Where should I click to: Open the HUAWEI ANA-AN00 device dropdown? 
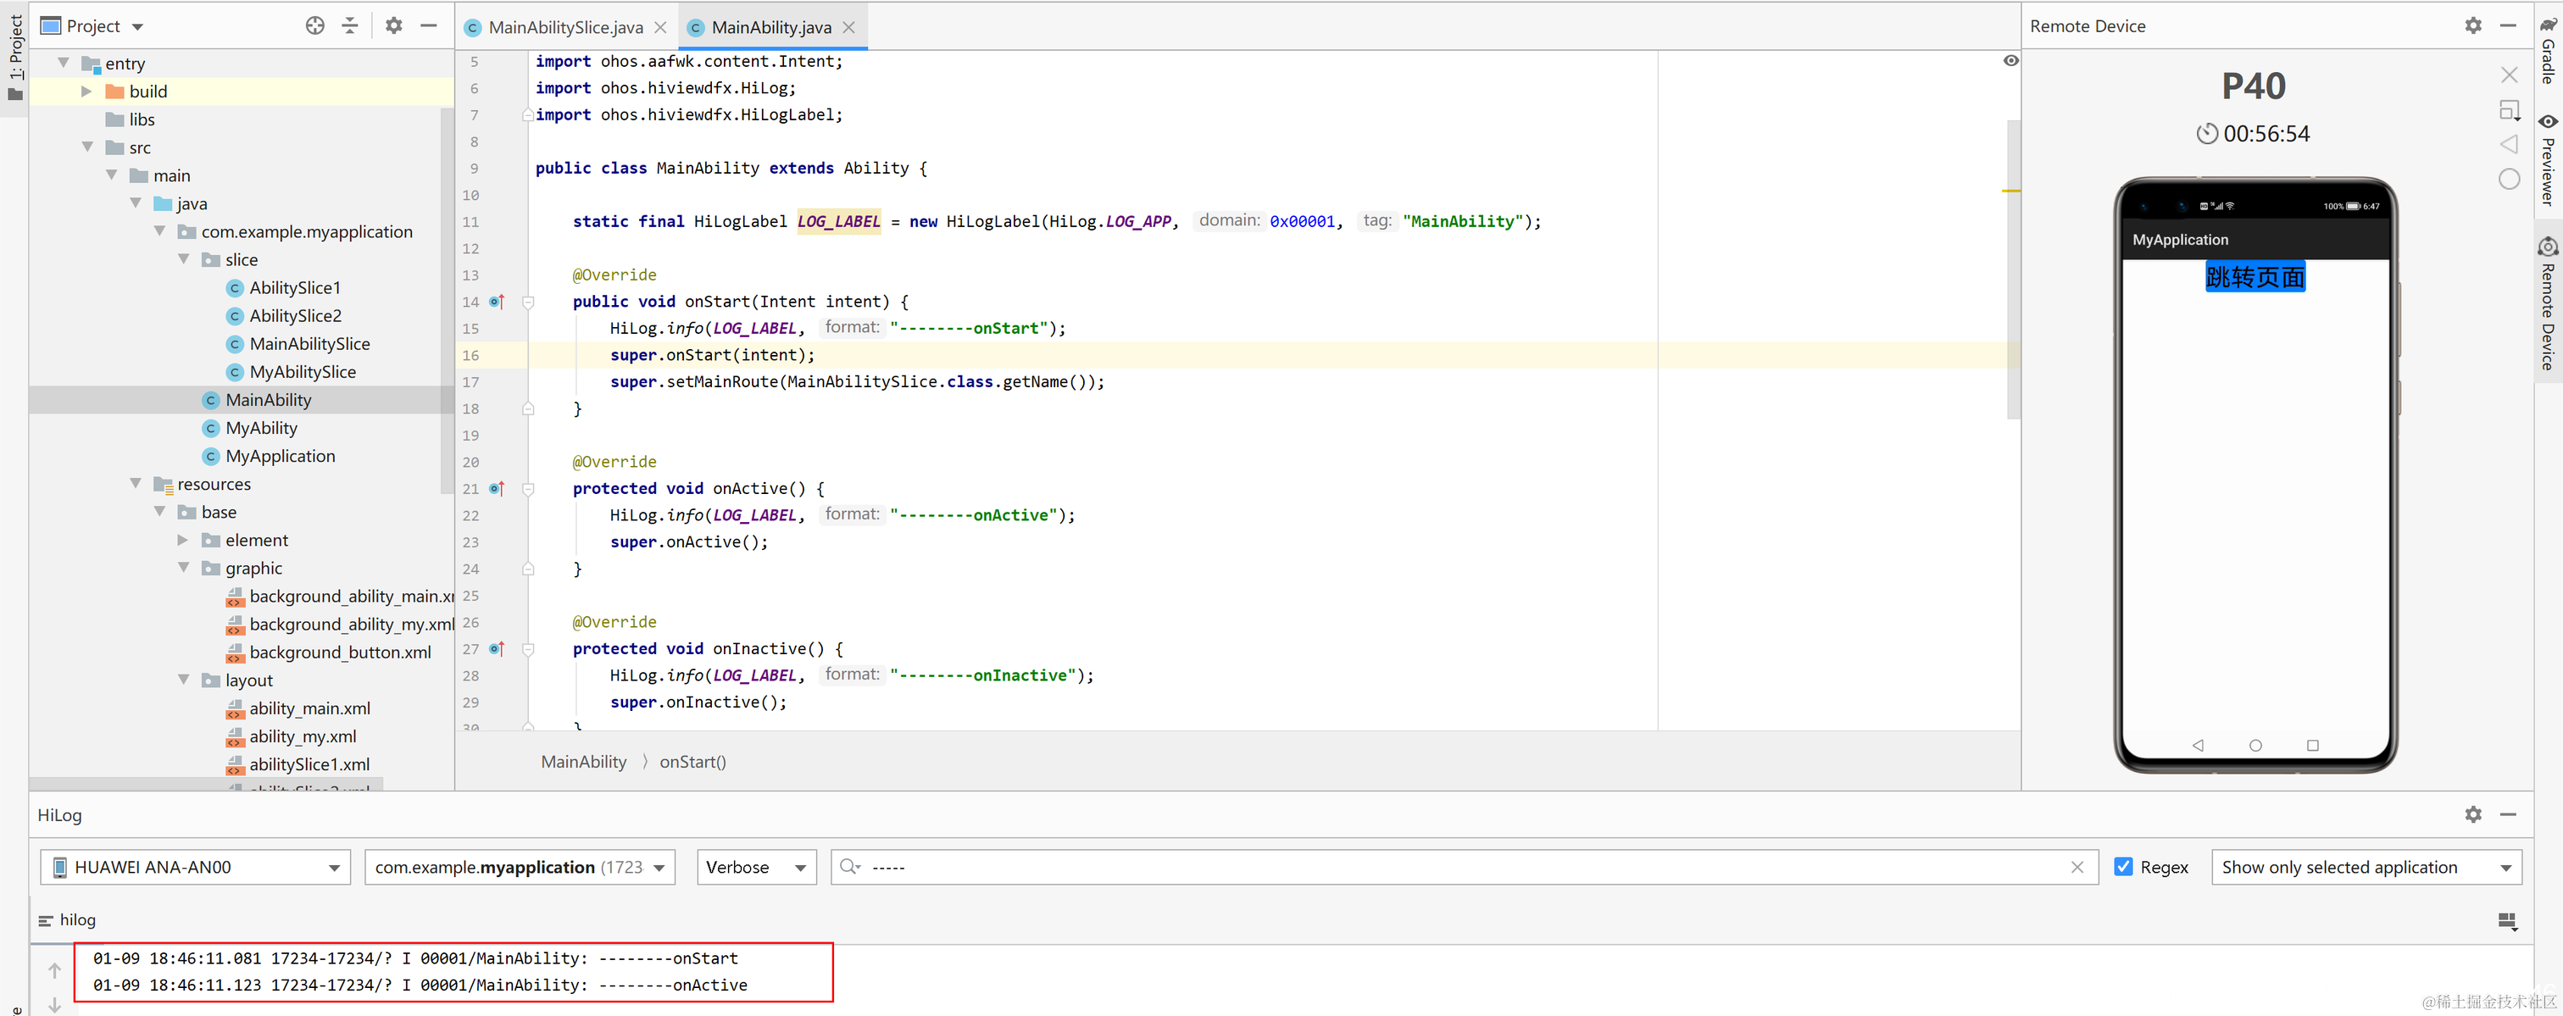pos(195,867)
